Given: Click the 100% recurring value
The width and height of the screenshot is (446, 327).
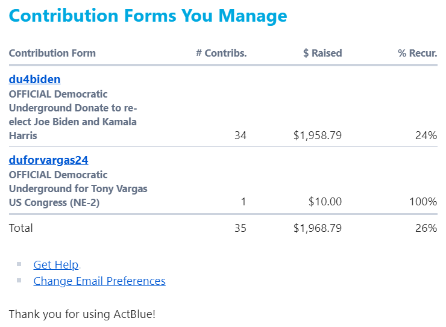Looking at the screenshot, I should pos(423,202).
